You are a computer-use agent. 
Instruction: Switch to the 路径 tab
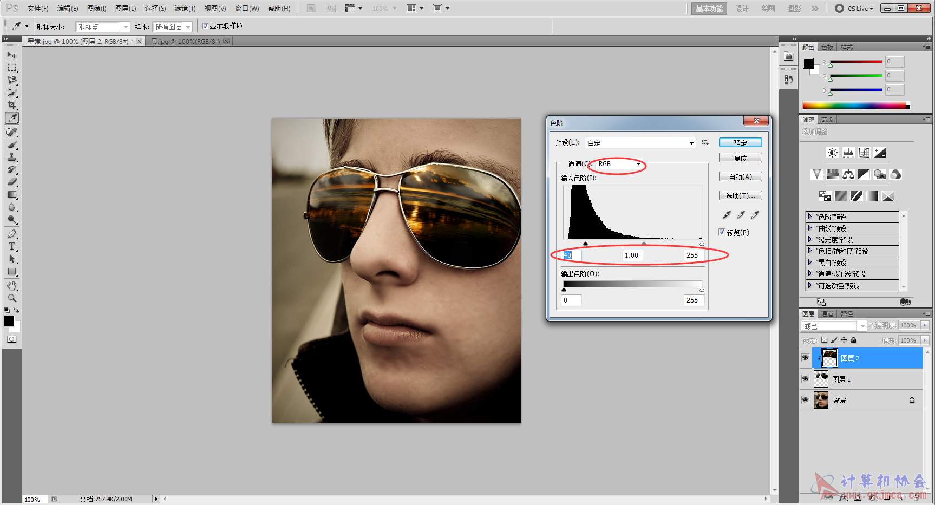click(x=847, y=314)
